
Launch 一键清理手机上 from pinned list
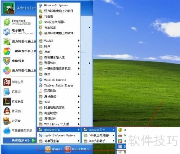coord(19,51)
